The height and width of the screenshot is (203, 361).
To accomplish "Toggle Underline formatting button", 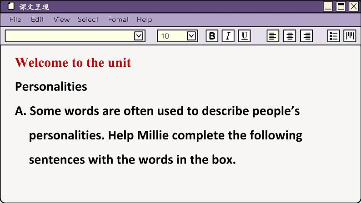I will click(245, 36).
